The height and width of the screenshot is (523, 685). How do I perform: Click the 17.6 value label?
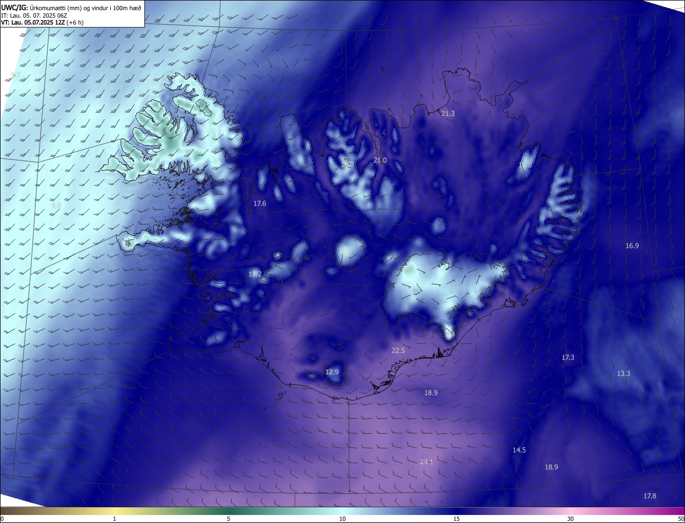260,204
